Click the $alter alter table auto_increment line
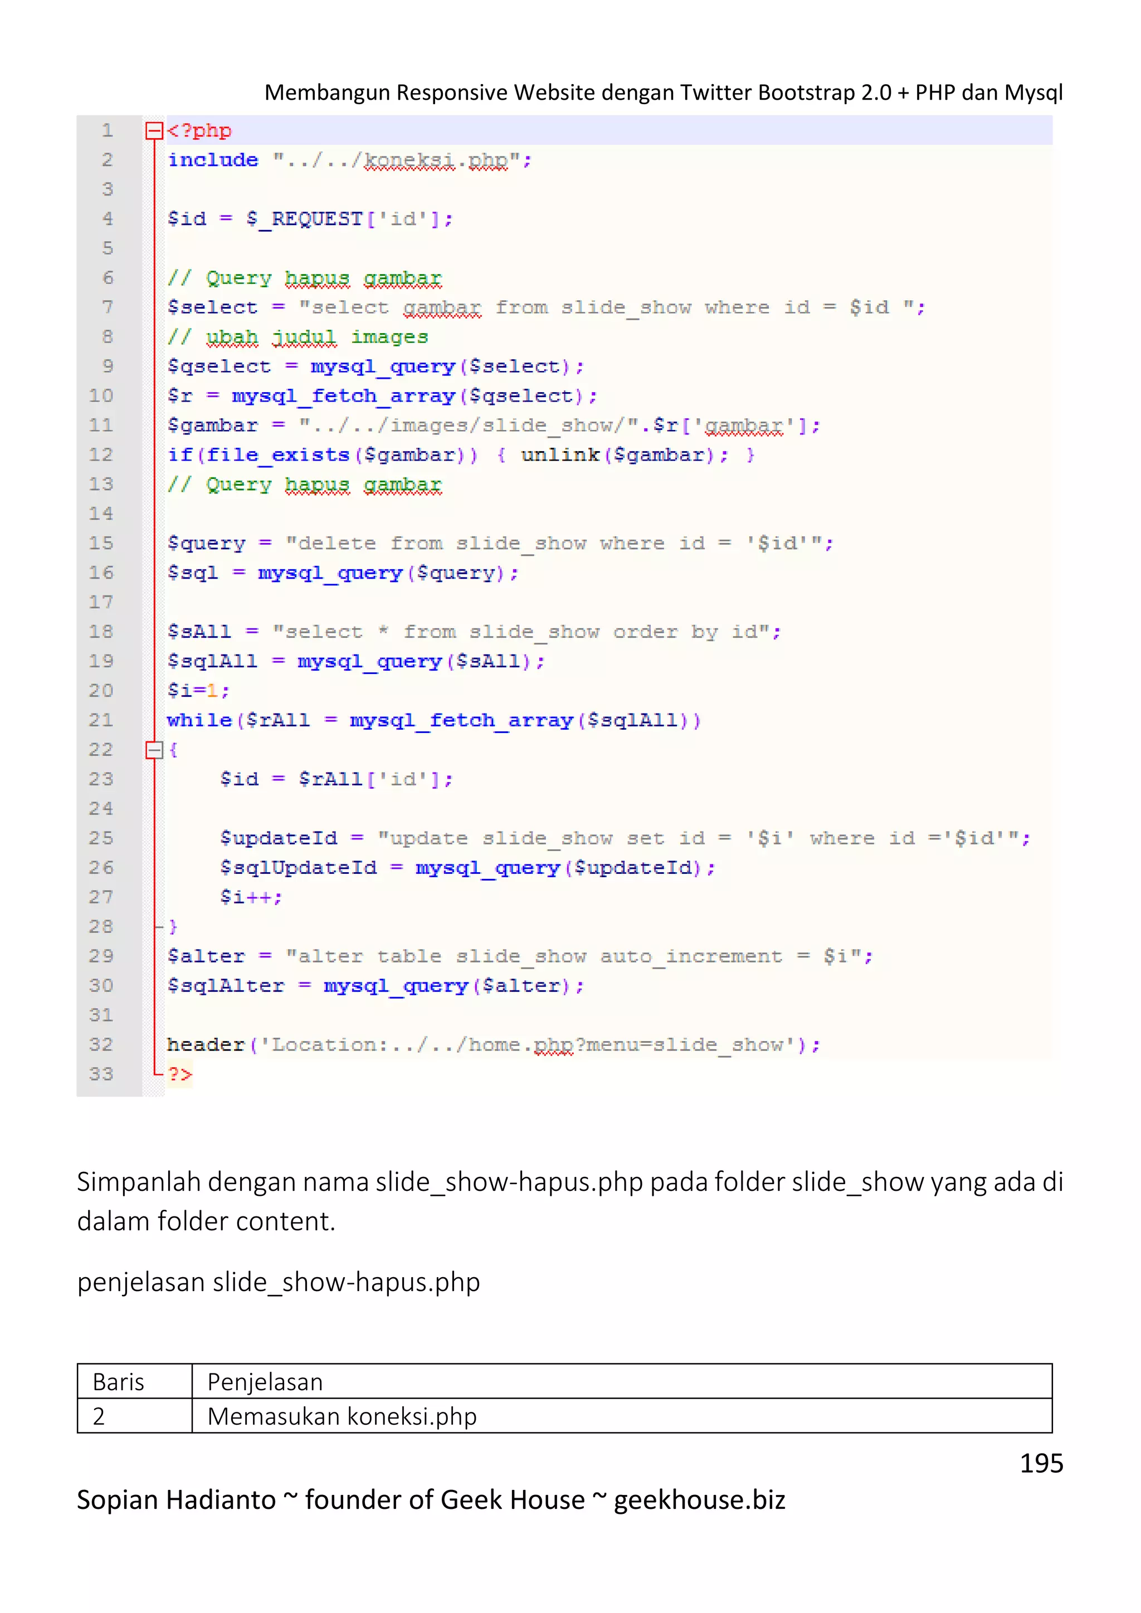 520,957
